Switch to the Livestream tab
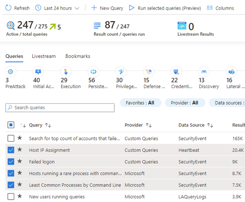This screenshot has height=202, width=245. tap(44, 56)
